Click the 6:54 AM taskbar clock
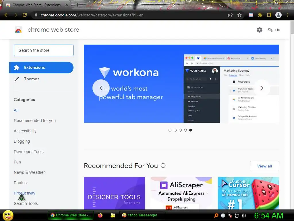 coord(268,216)
